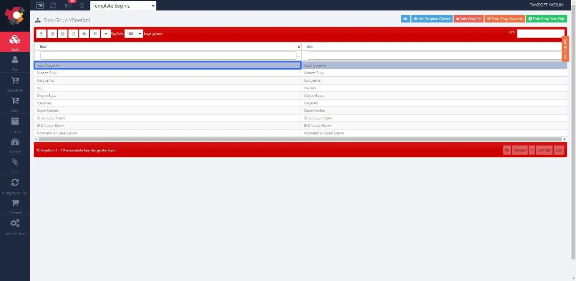The height and width of the screenshot is (281, 576).
Task: Open the E-ticaret sidebar menu item
Action: coord(15,206)
